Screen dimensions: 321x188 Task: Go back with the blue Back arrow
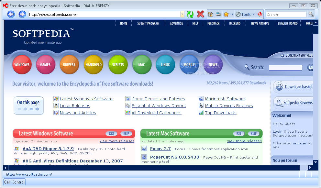[11, 14]
